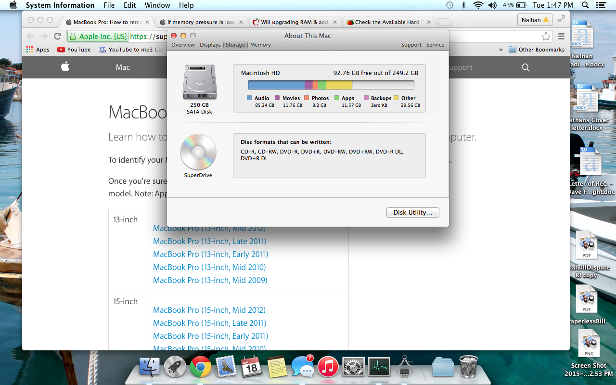Image resolution: width=616 pixels, height=385 pixels.
Task: Open Stickies notes icon in Dock
Action: tap(277, 367)
